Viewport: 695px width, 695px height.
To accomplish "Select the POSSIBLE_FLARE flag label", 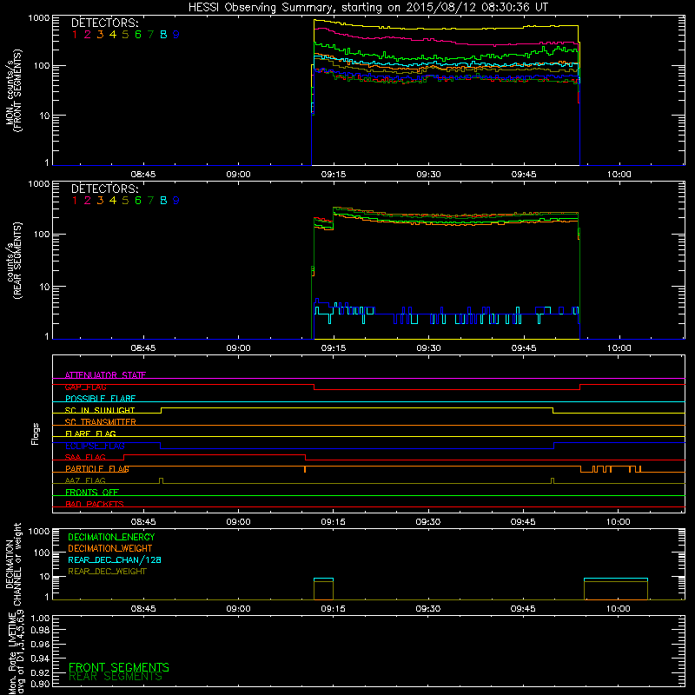I will [x=101, y=399].
